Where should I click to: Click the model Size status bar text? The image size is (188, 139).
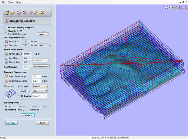tap(110, 138)
